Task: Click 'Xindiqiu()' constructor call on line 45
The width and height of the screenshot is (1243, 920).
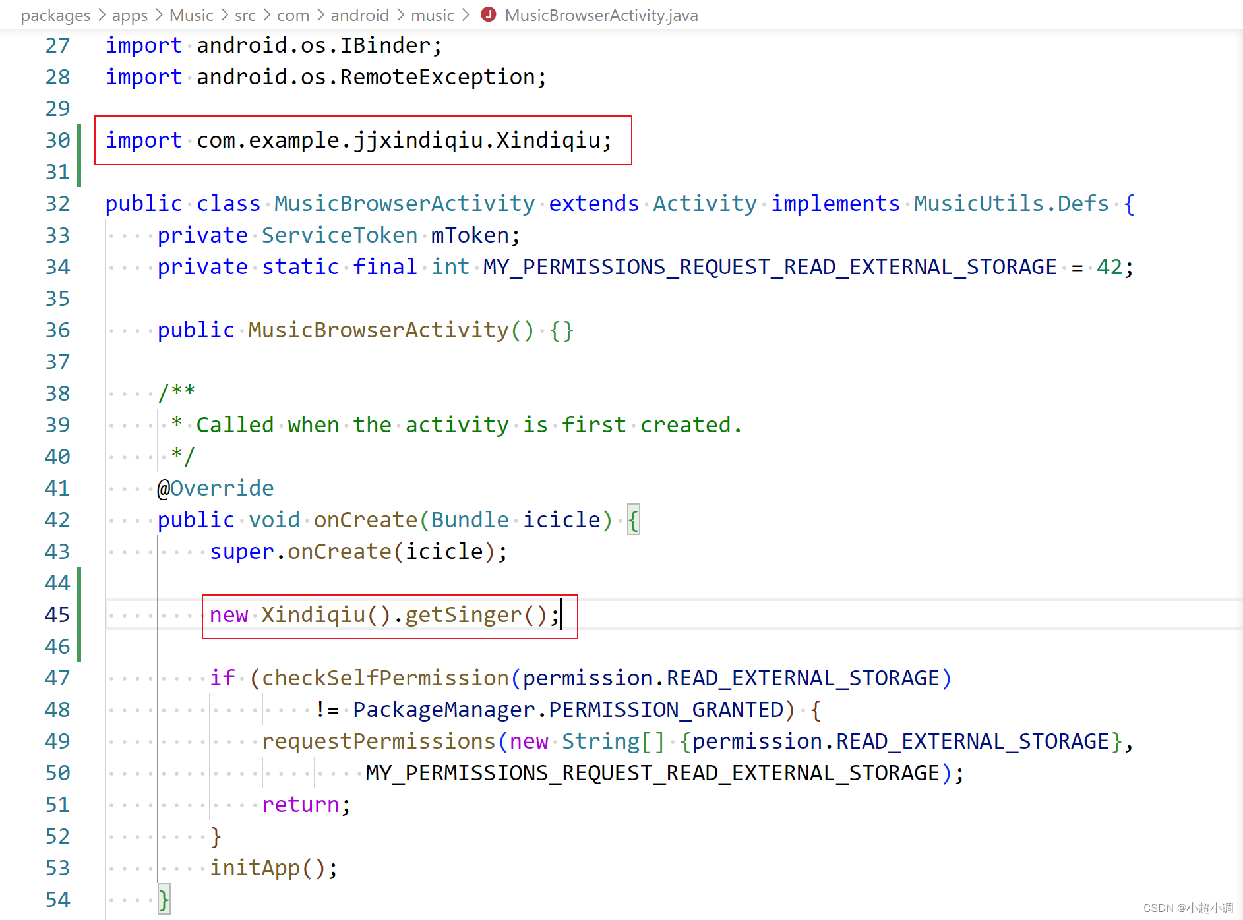Action: (326, 615)
